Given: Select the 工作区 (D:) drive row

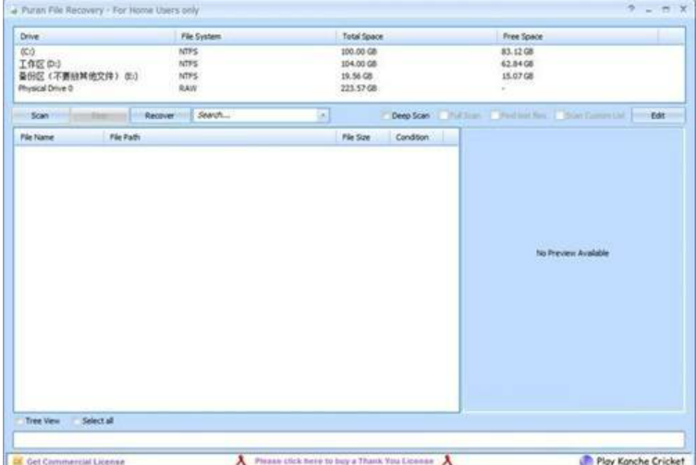Looking at the screenshot, I should (x=348, y=64).
